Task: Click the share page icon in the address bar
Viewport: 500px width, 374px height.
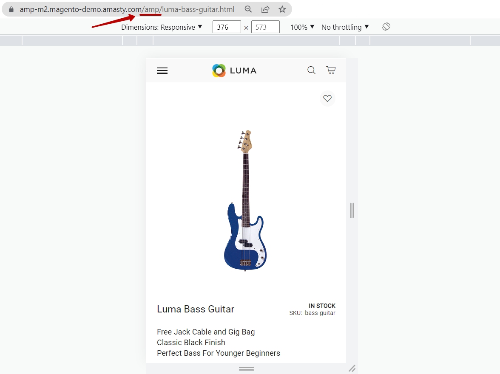Action: click(x=265, y=9)
